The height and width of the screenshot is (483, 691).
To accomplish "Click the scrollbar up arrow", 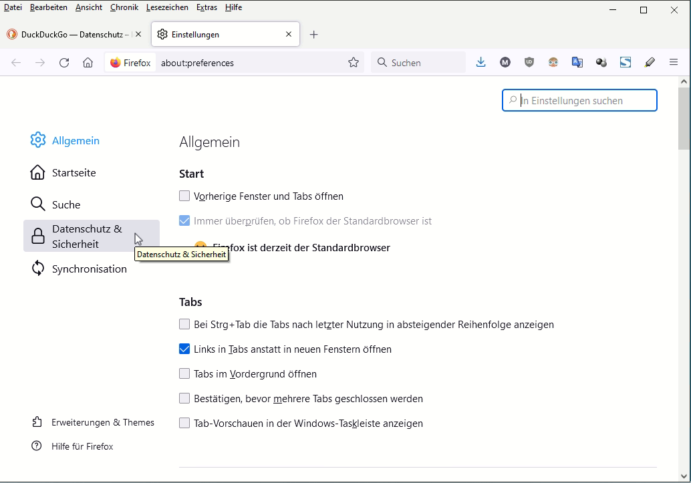I will coord(684,82).
